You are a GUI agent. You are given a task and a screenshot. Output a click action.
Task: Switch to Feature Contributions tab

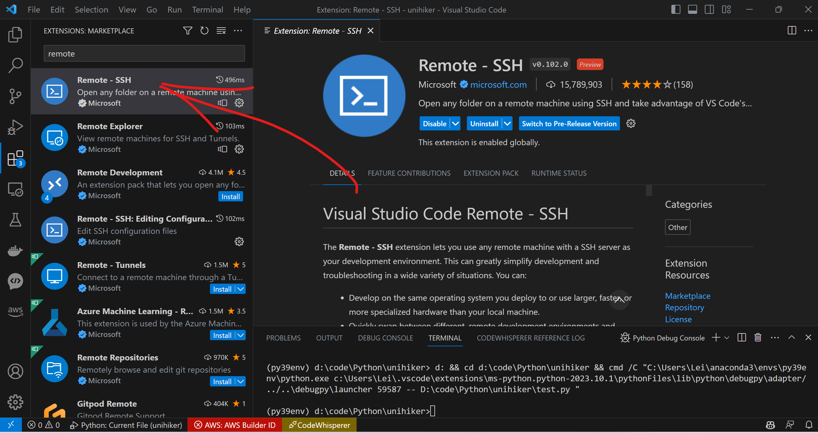[x=409, y=173]
